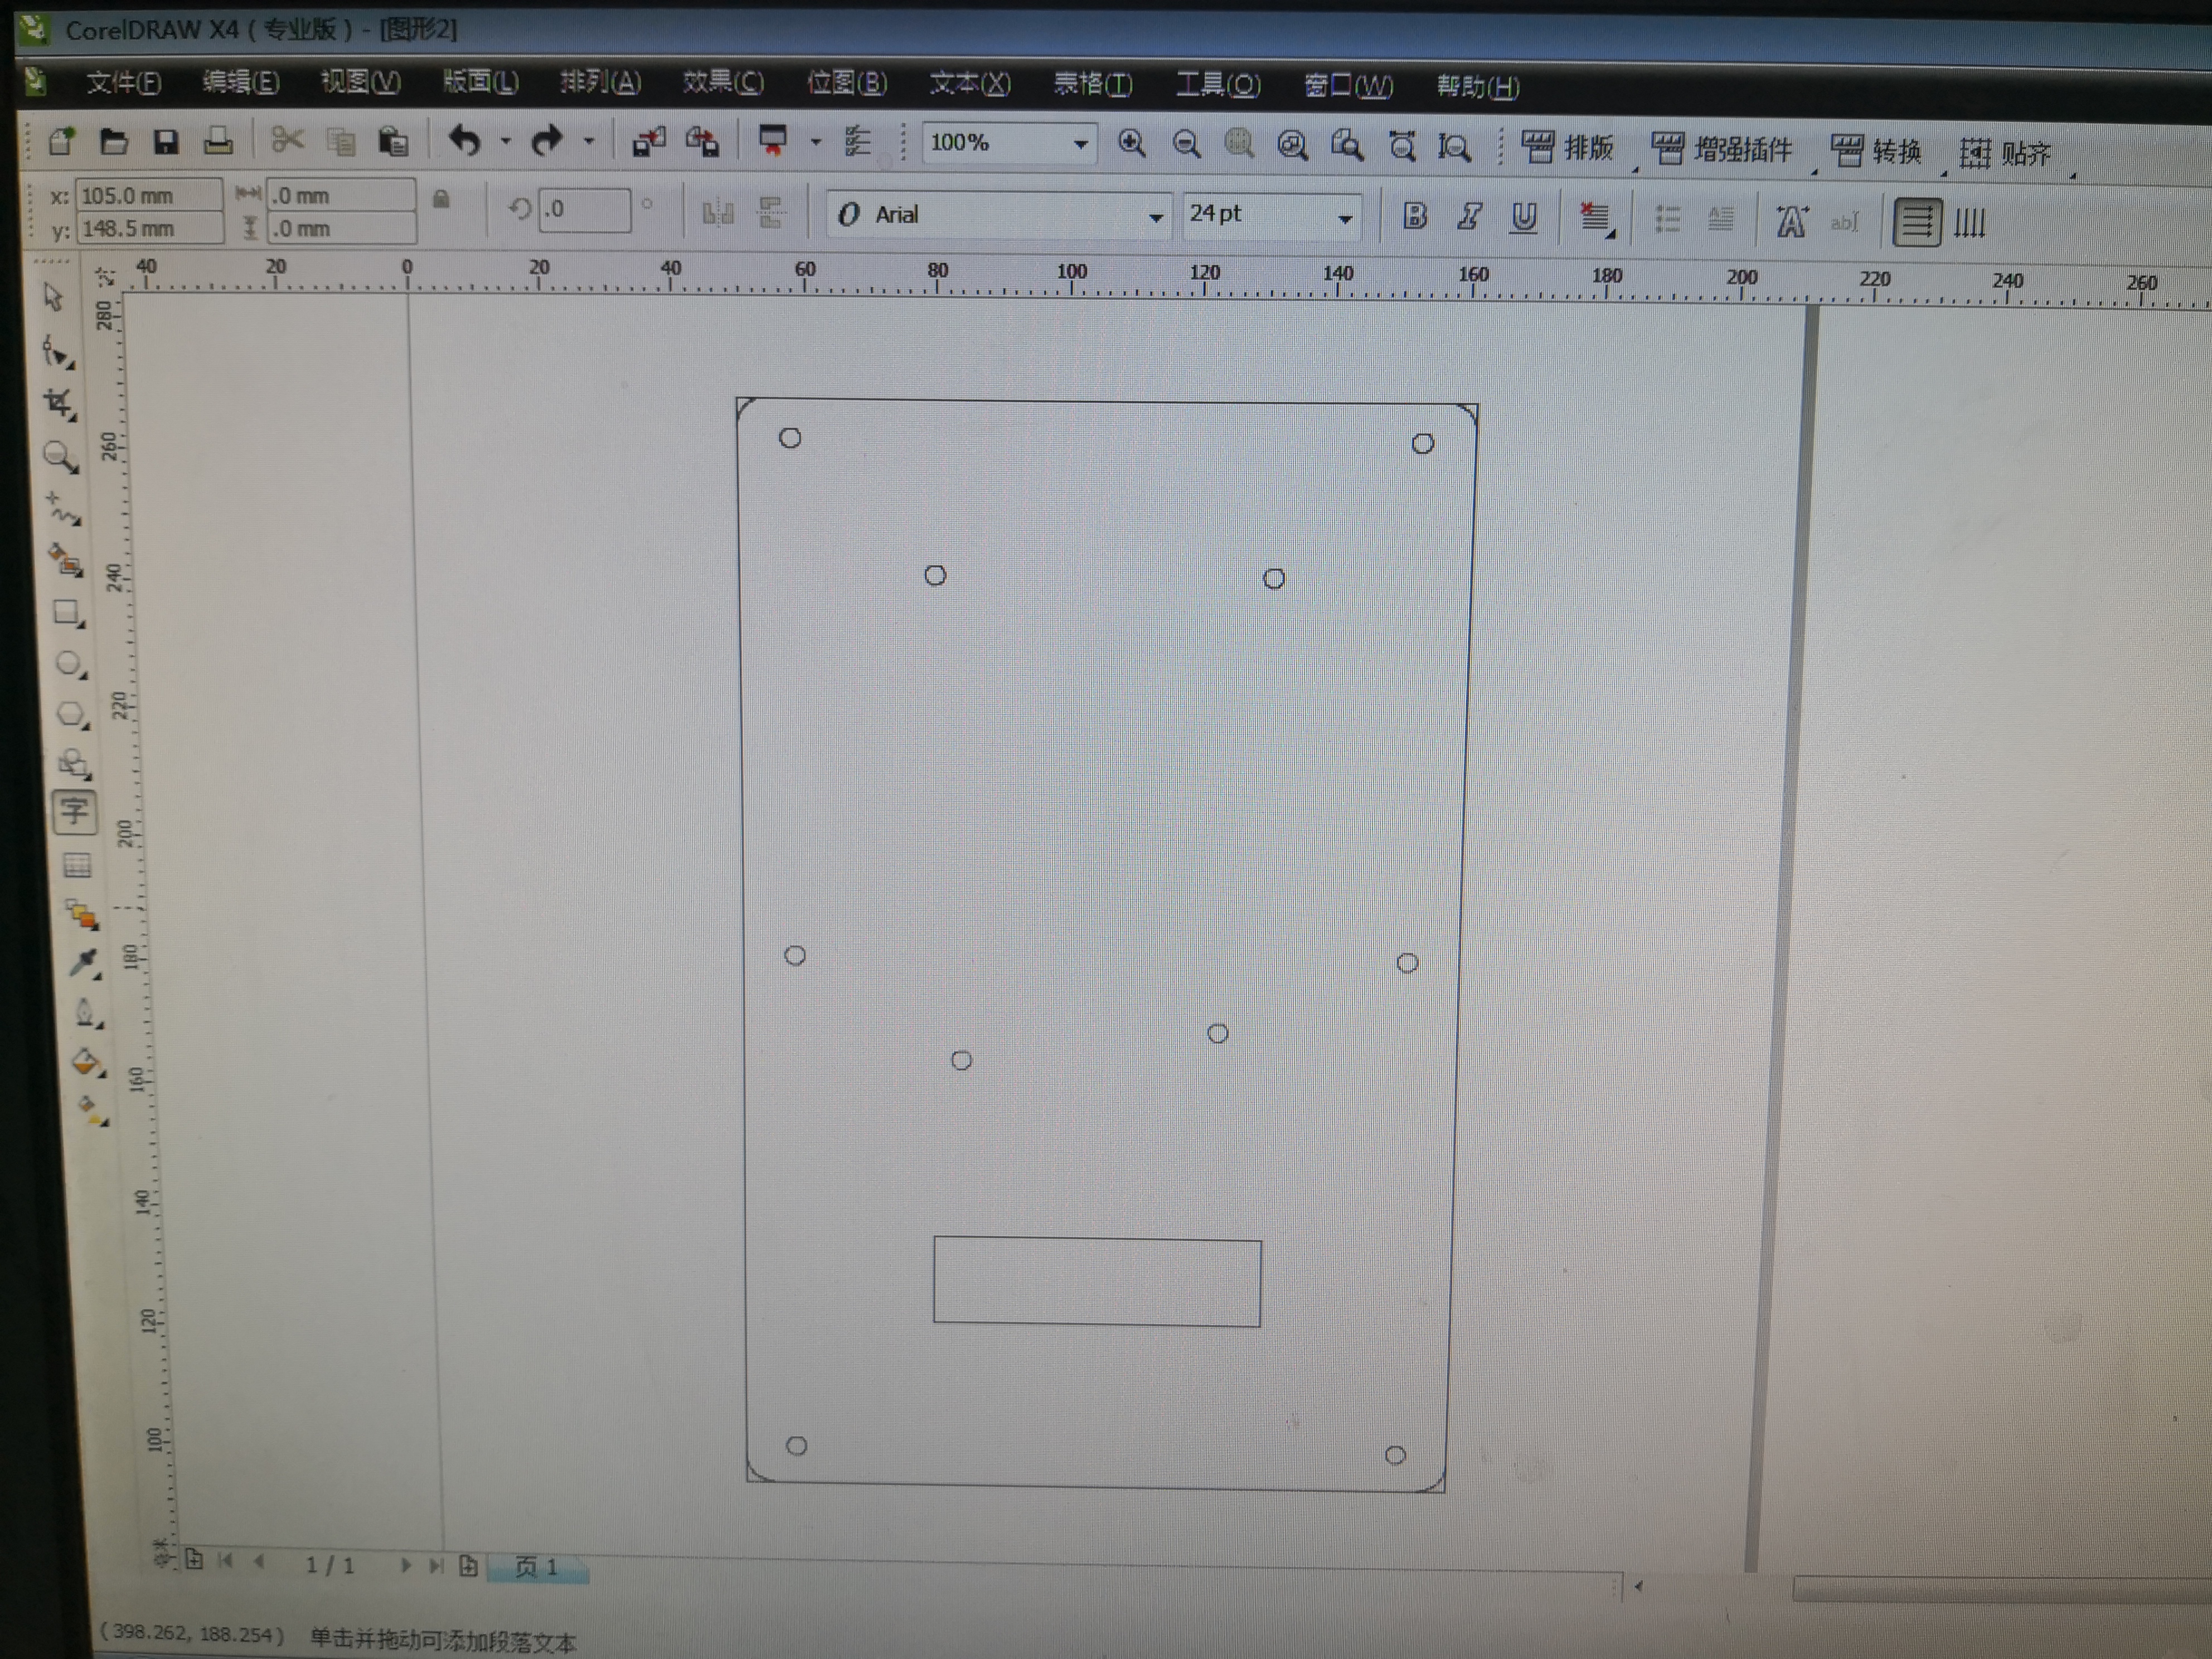Click the Import icon
The image size is (2212, 1659).
point(648,143)
